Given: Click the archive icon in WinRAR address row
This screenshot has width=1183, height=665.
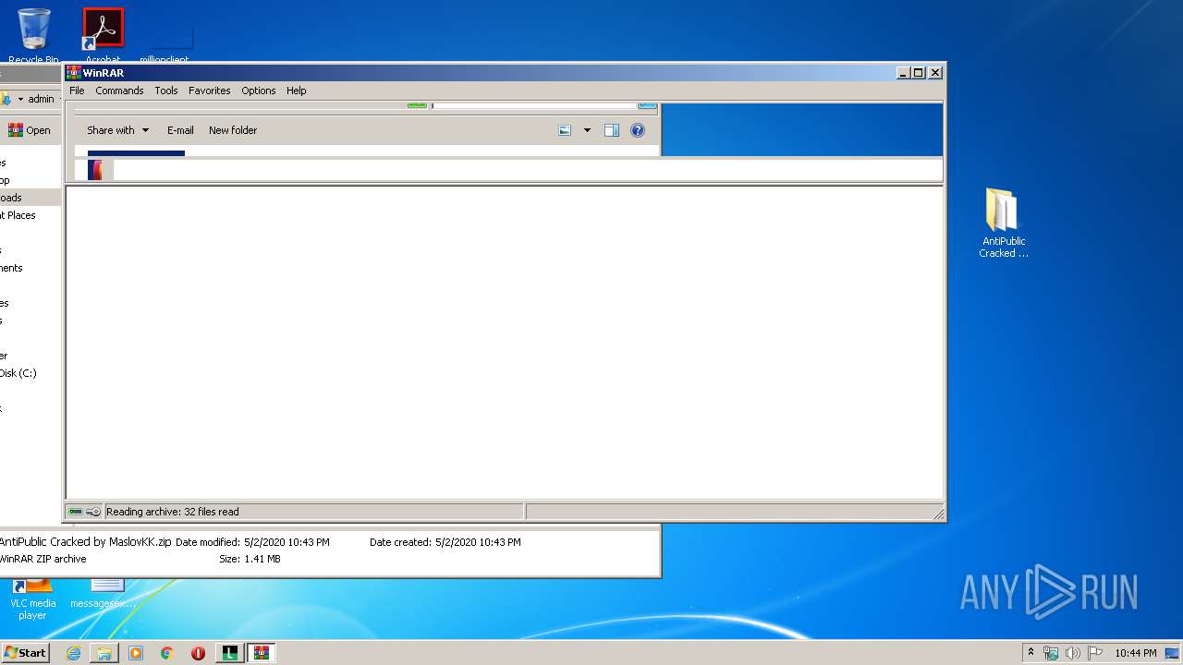Looking at the screenshot, I should pyautogui.click(x=95, y=170).
